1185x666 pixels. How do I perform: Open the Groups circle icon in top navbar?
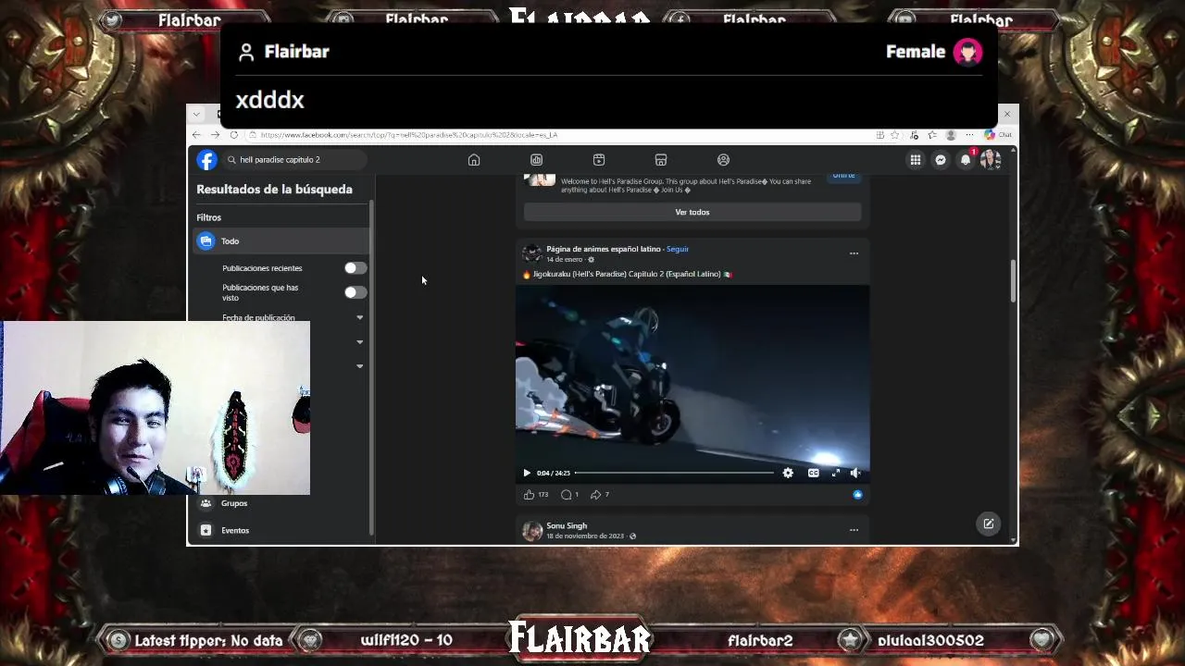point(724,160)
